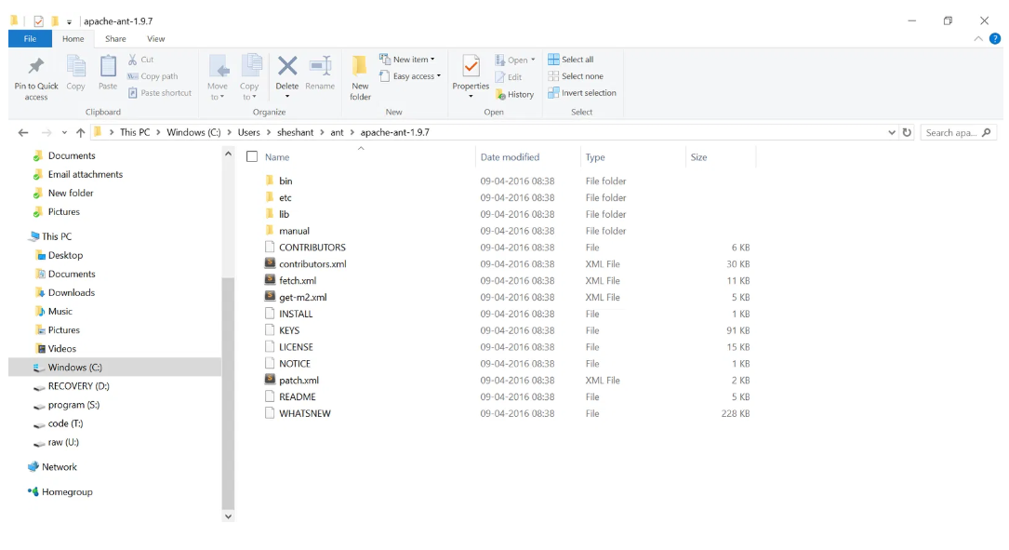Sort files by the Date modified column header

(x=510, y=157)
